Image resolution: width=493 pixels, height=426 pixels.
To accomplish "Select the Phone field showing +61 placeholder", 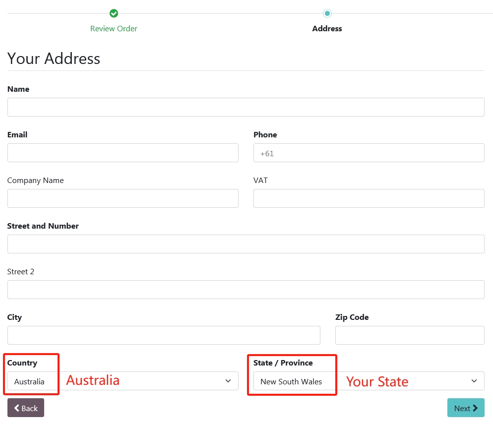I will [369, 153].
